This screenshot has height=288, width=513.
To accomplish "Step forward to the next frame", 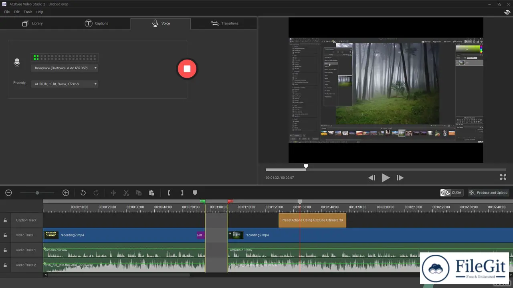I will (400, 178).
